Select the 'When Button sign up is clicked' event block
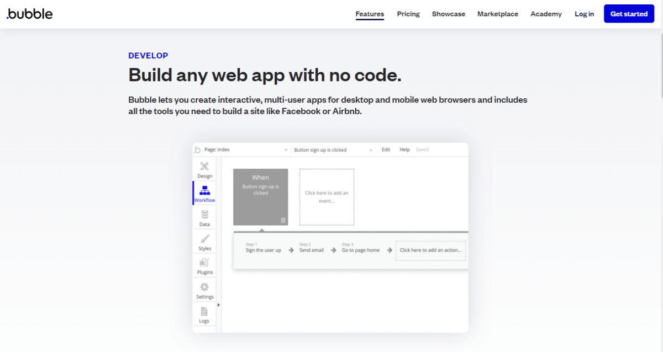 point(260,197)
